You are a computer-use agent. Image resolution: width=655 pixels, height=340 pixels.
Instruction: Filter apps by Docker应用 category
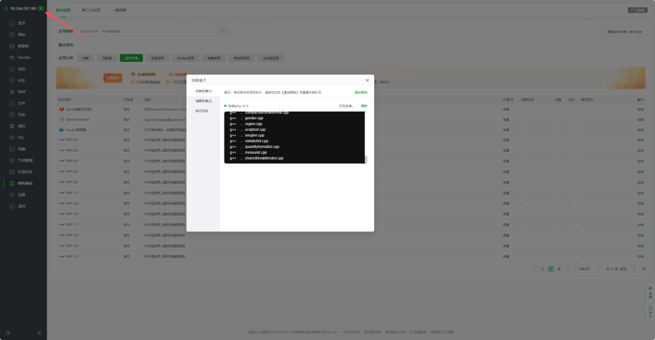click(x=185, y=58)
